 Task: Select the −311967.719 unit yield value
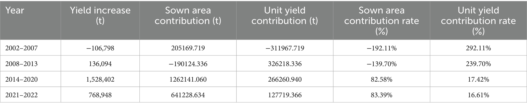tap(285, 48)
